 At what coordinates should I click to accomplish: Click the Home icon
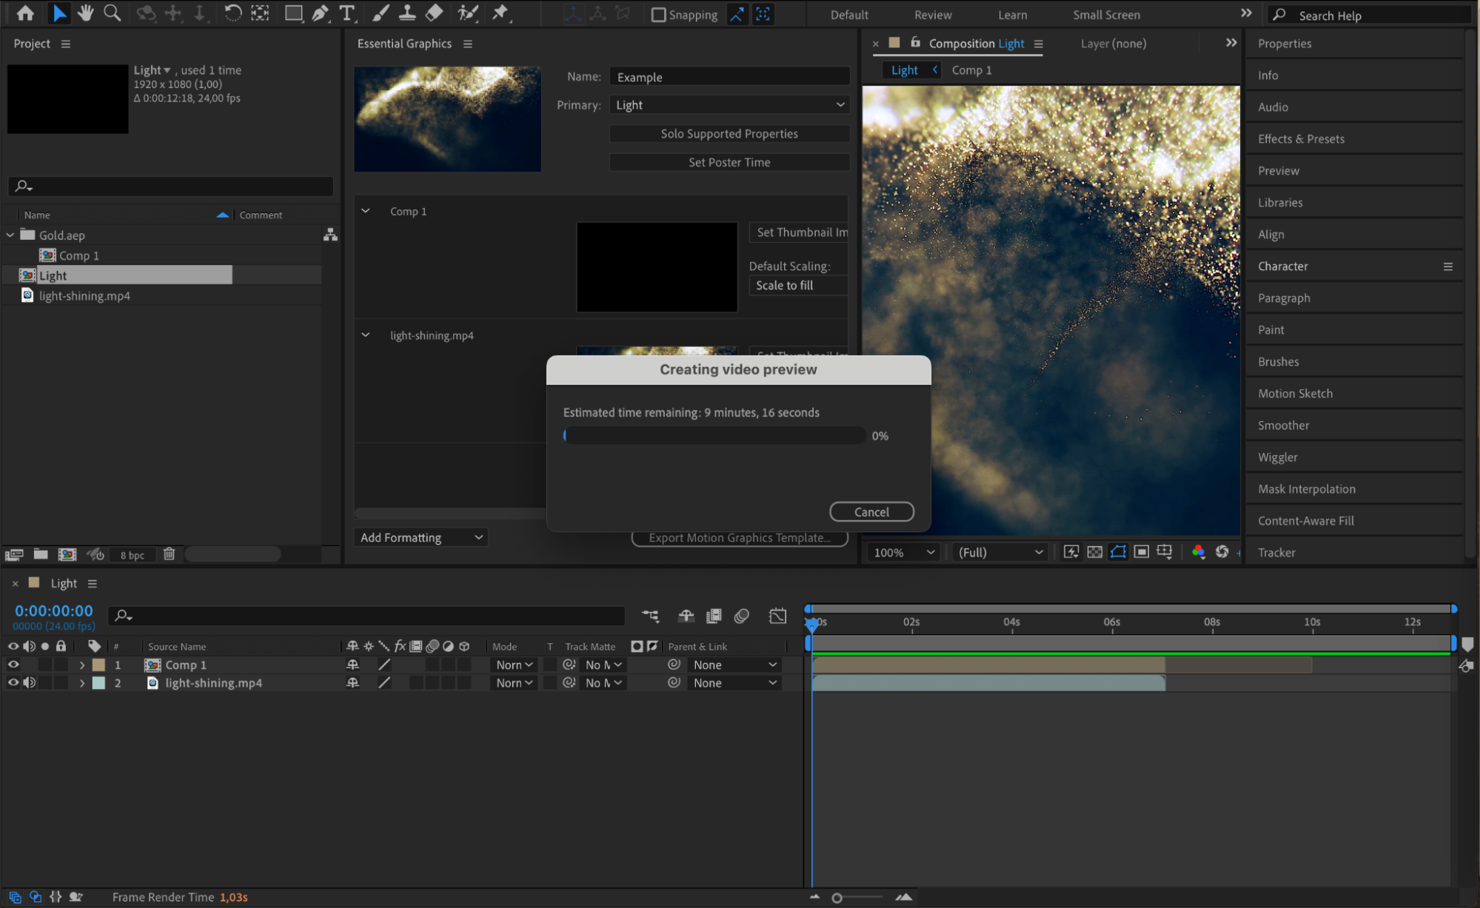coord(25,13)
